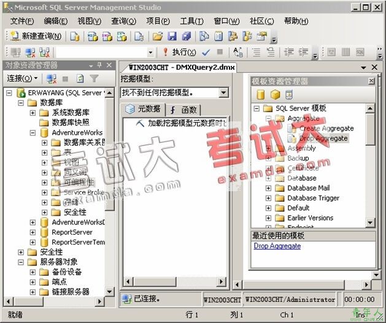This screenshot has width=386, height=323.
Task: Click the Template Explorer toolbar icon
Action: tap(247, 36)
